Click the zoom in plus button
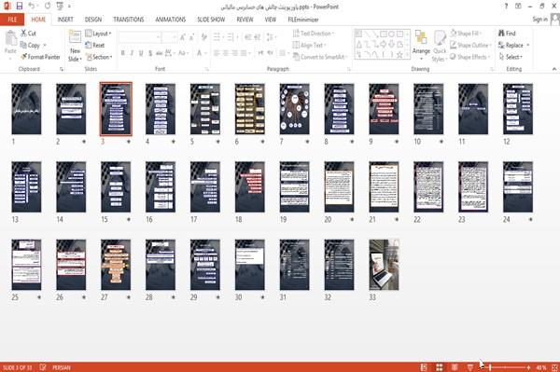The width and height of the screenshot is (560, 372). (x=528, y=367)
